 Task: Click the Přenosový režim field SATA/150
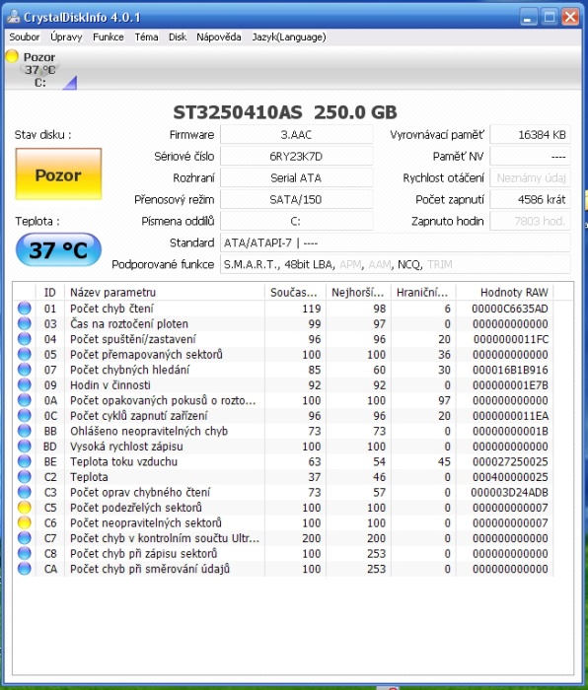tap(296, 199)
